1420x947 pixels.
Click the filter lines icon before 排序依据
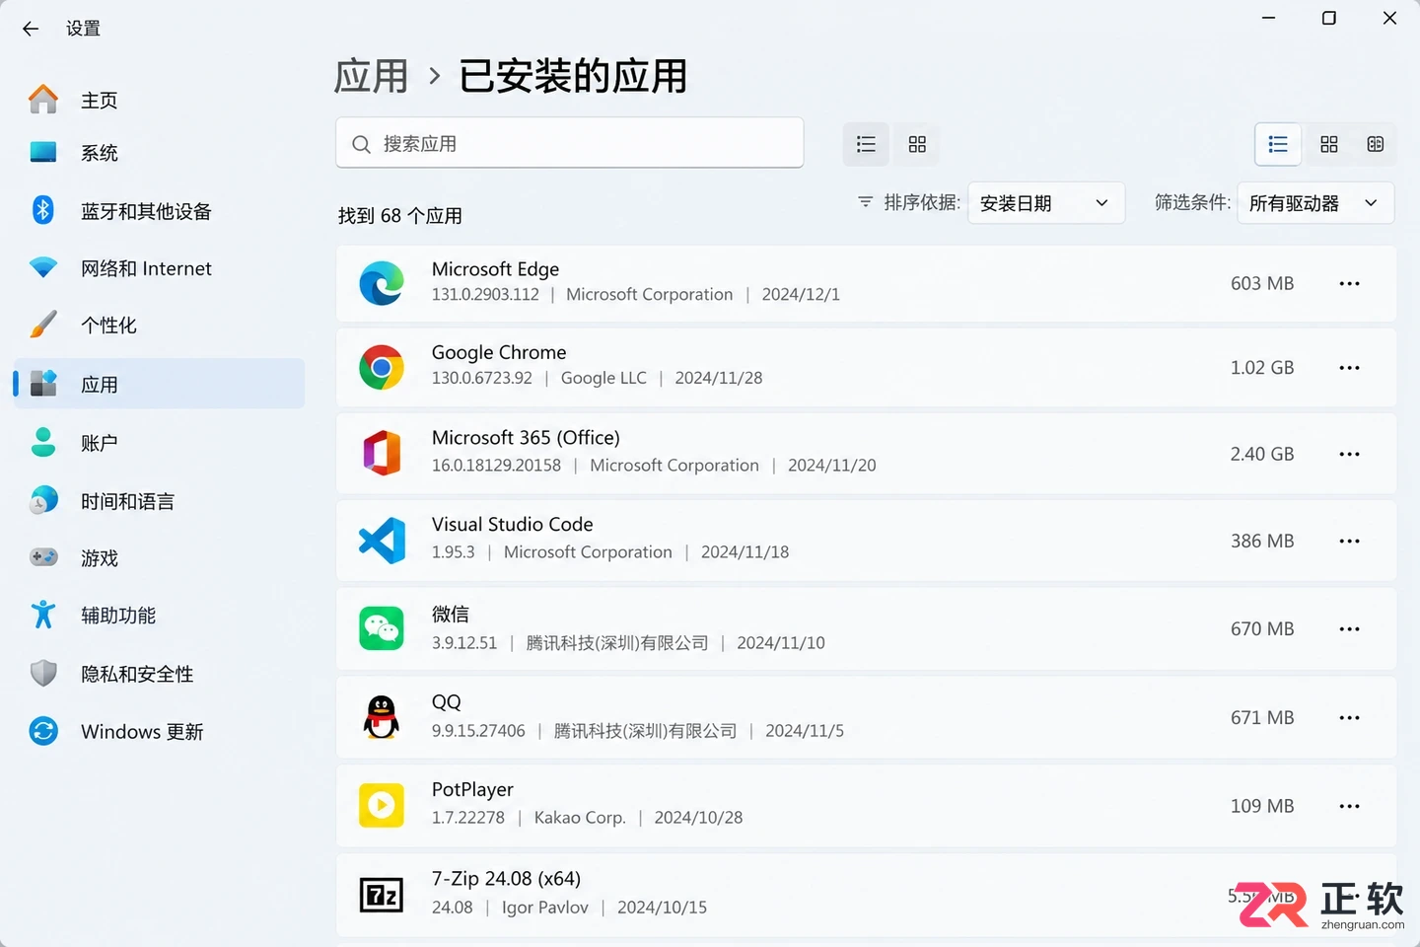tap(865, 202)
